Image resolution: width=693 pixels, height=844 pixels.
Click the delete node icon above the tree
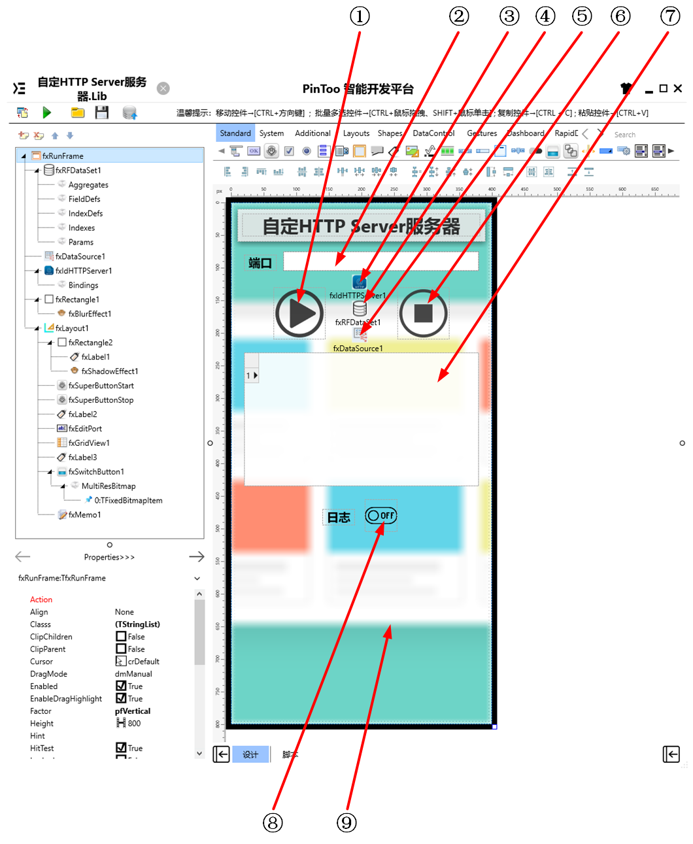39,135
